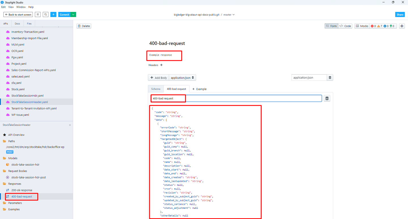
Task: Click the search magnifier icon
Action: pos(46,14)
